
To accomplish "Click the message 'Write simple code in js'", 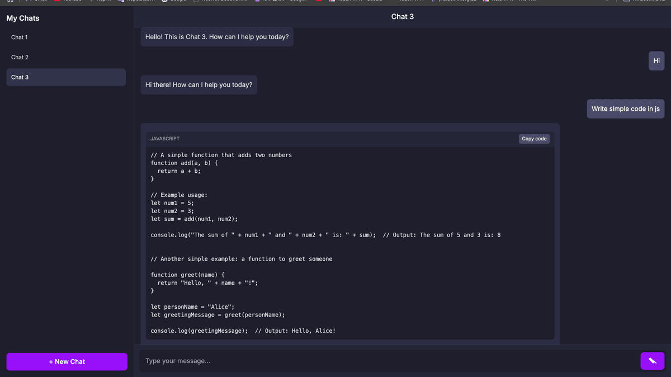I will click(626, 109).
